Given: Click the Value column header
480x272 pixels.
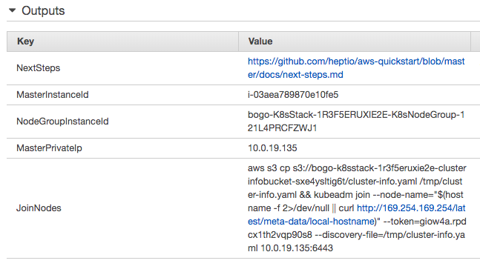Looking at the screenshot, I should [355, 42].
